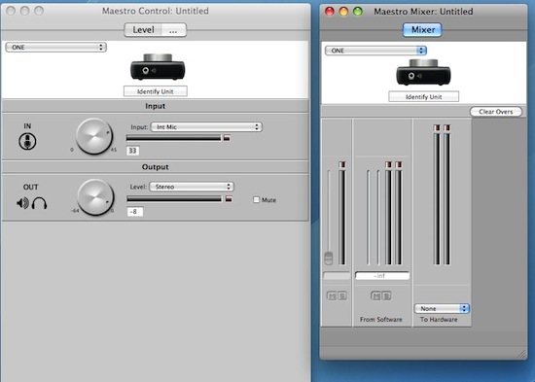Open the Level dropdown showing Stereo
This screenshot has height=382, width=535.
pos(192,187)
